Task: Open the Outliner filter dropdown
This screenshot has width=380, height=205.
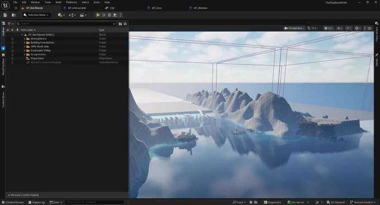Action: click(x=11, y=24)
